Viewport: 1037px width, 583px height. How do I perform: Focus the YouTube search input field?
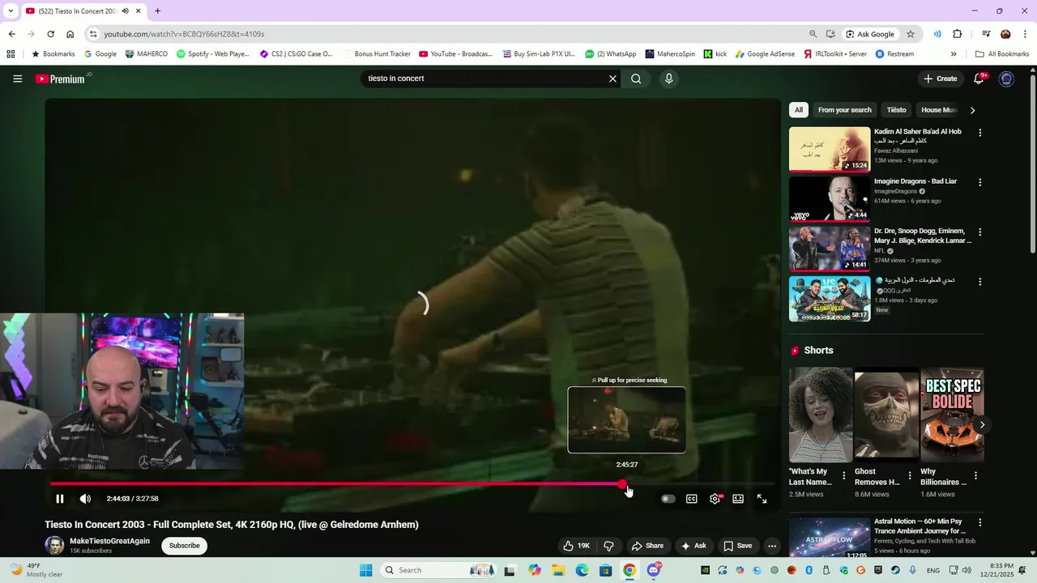pyautogui.click(x=484, y=79)
